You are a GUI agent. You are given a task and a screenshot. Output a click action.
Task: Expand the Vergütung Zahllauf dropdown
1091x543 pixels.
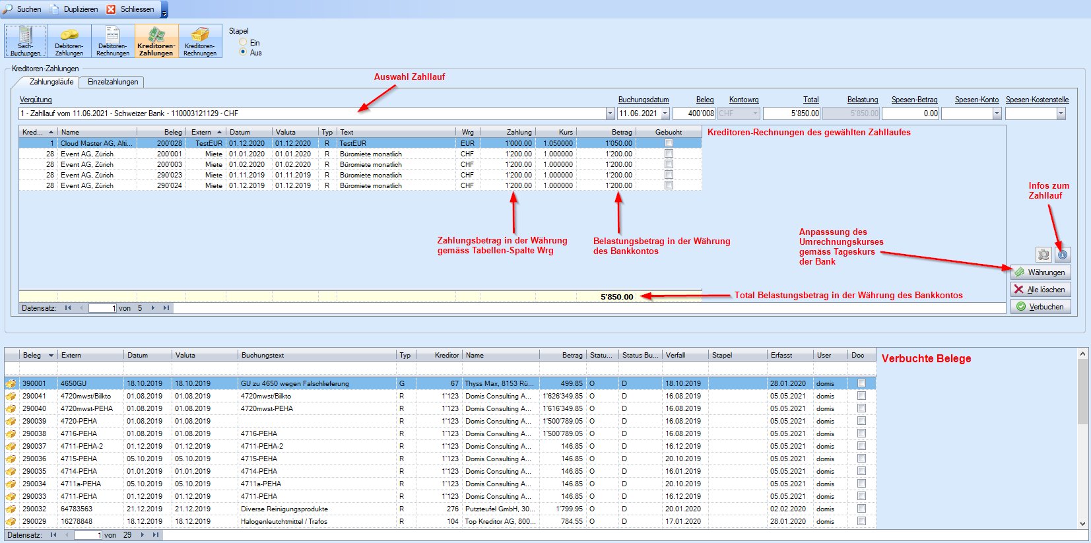click(x=610, y=113)
